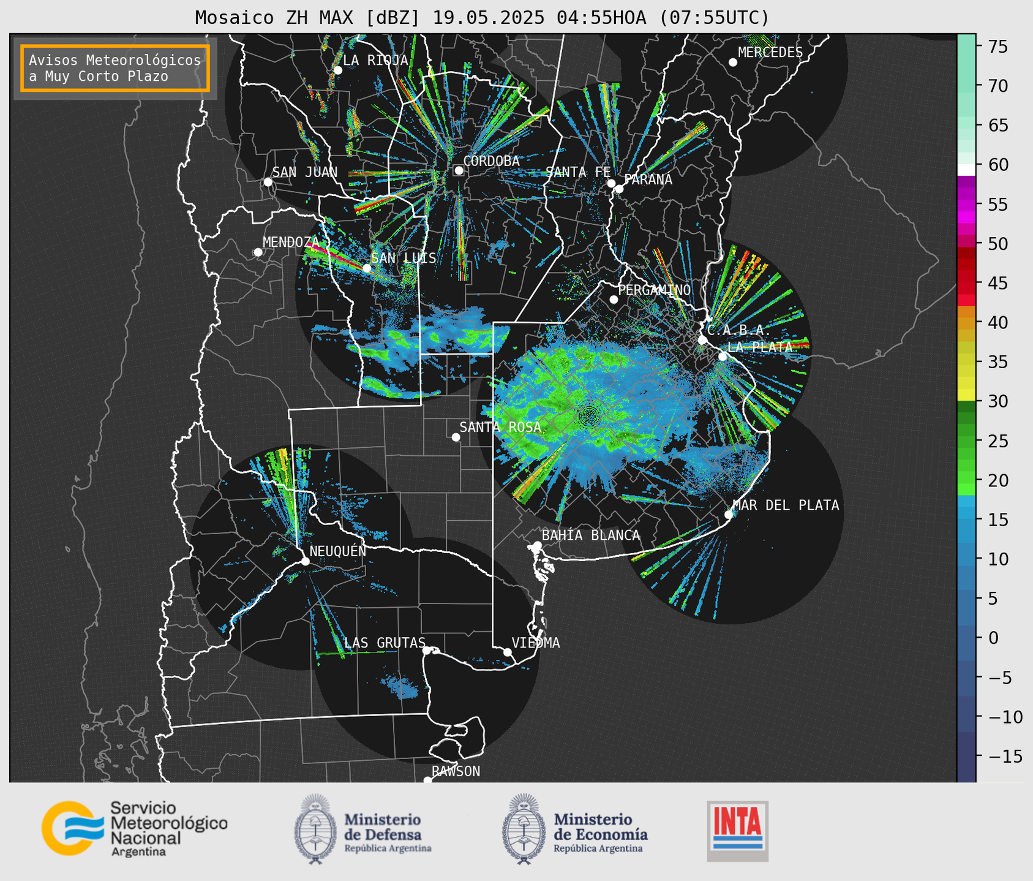Click the Mercedes city marker dot
Image resolution: width=1033 pixels, height=881 pixels.
732,62
